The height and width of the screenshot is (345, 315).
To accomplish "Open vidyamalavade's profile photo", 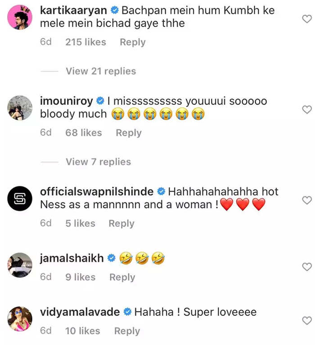I will [x=20, y=318].
